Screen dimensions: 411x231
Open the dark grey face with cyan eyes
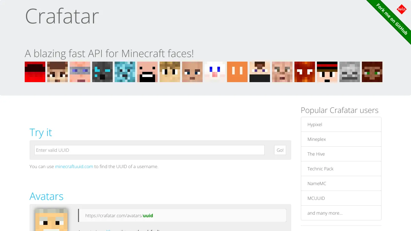(x=102, y=72)
